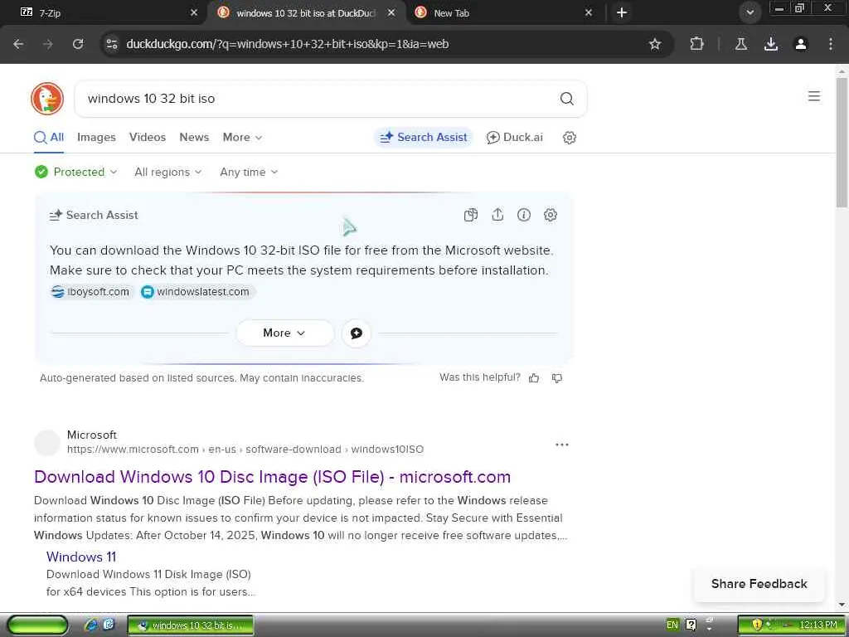Viewport: 849px width, 637px height.
Task: Click the taskbar browser window button
Action: [191, 625]
